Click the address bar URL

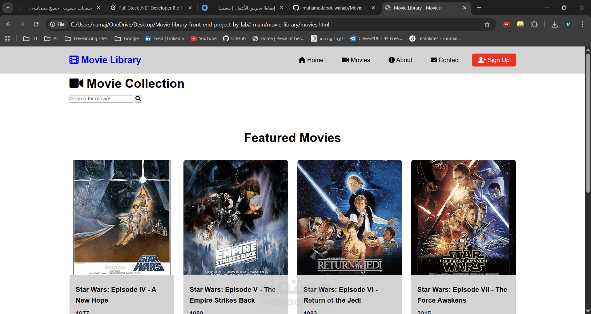200,24
